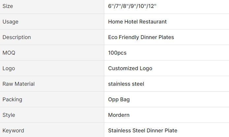The image size is (229, 137).
Task: Select the 12'' size text
Action: click(x=159, y=6)
